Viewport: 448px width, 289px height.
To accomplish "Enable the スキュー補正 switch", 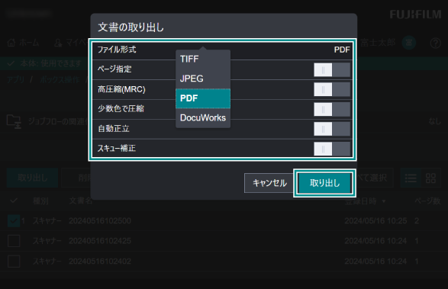I will click(332, 149).
